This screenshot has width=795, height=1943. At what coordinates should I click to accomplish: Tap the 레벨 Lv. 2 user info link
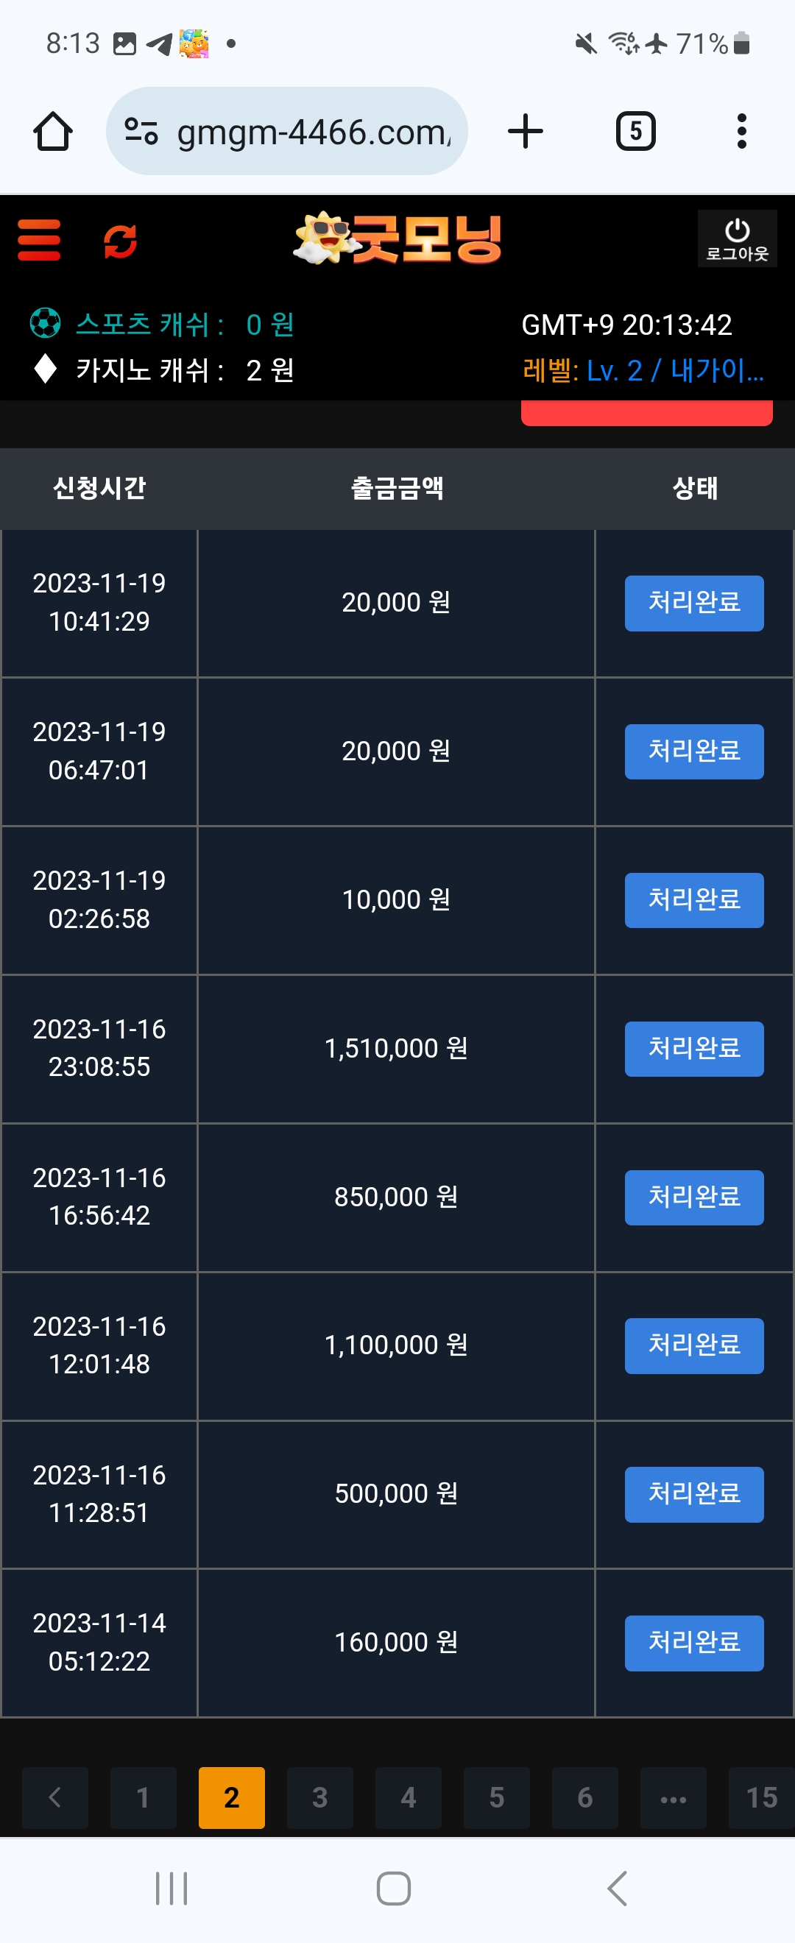pos(643,370)
